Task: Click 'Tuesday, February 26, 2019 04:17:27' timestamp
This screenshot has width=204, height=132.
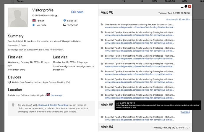Action: (171, 128)
